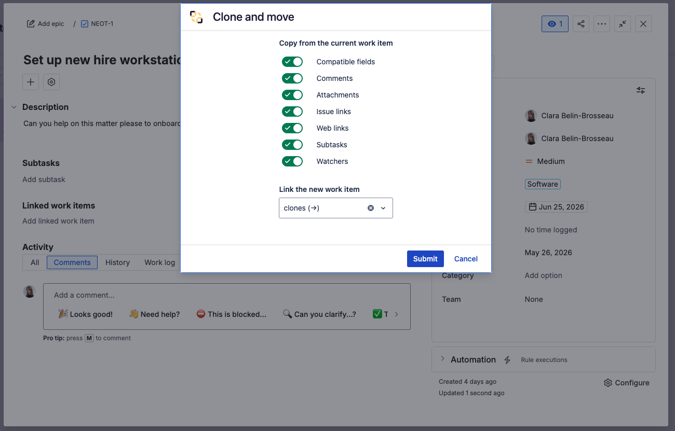Click the Automation lightning bolt icon

[x=507, y=359]
